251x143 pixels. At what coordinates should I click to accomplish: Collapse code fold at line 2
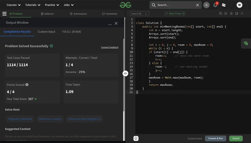pyautogui.click(x=134, y=23)
